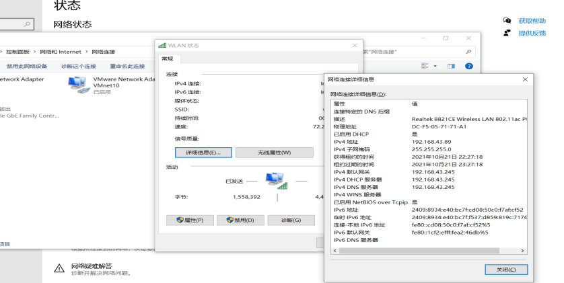Select the 连接-本地 IPv6 地址 row

tap(429, 225)
